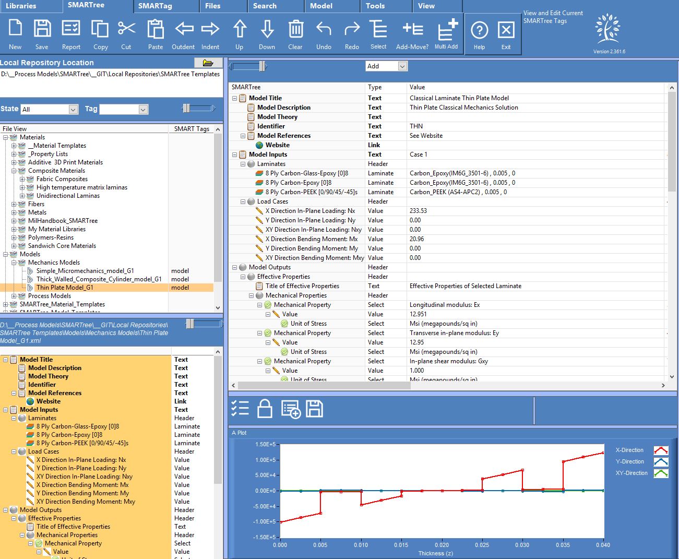Click the padlock icon above the plot
Viewport: 679px width, 559px height.
click(265, 408)
